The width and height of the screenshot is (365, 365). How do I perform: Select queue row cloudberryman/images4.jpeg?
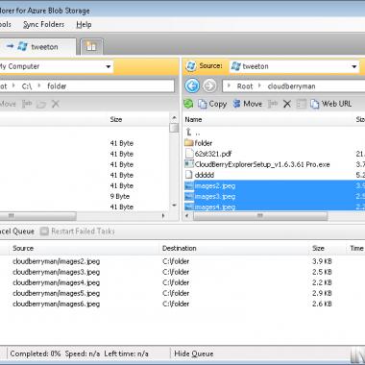pos(57,282)
